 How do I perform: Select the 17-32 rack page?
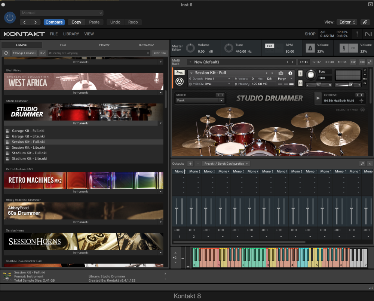click(x=316, y=62)
